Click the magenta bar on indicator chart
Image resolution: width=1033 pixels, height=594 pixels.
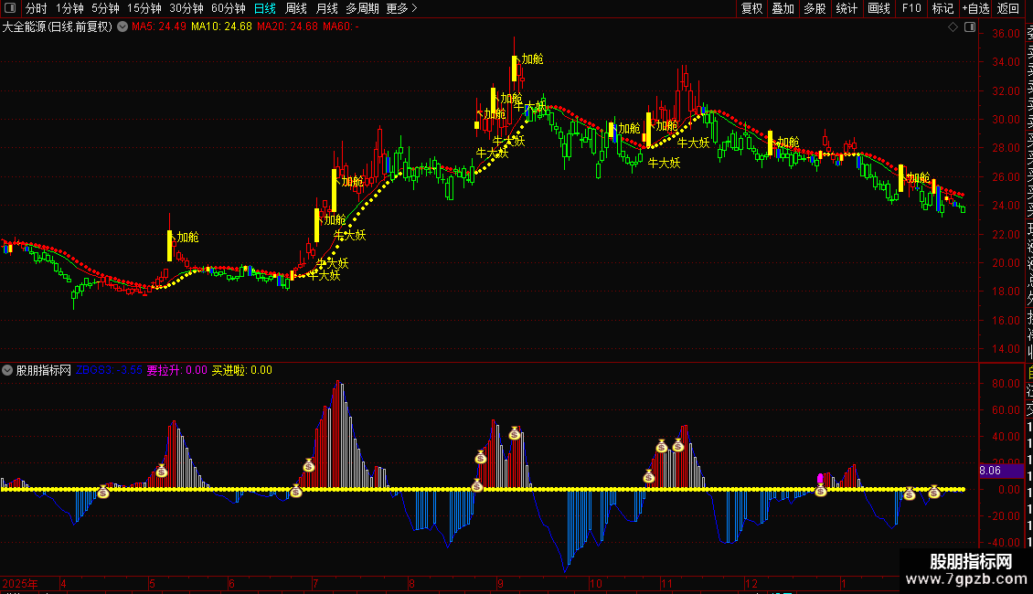click(x=820, y=479)
